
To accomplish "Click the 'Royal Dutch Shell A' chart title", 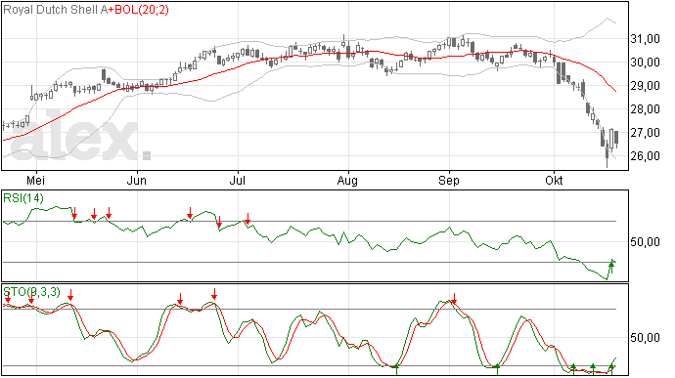I will (x=56, y=10).
